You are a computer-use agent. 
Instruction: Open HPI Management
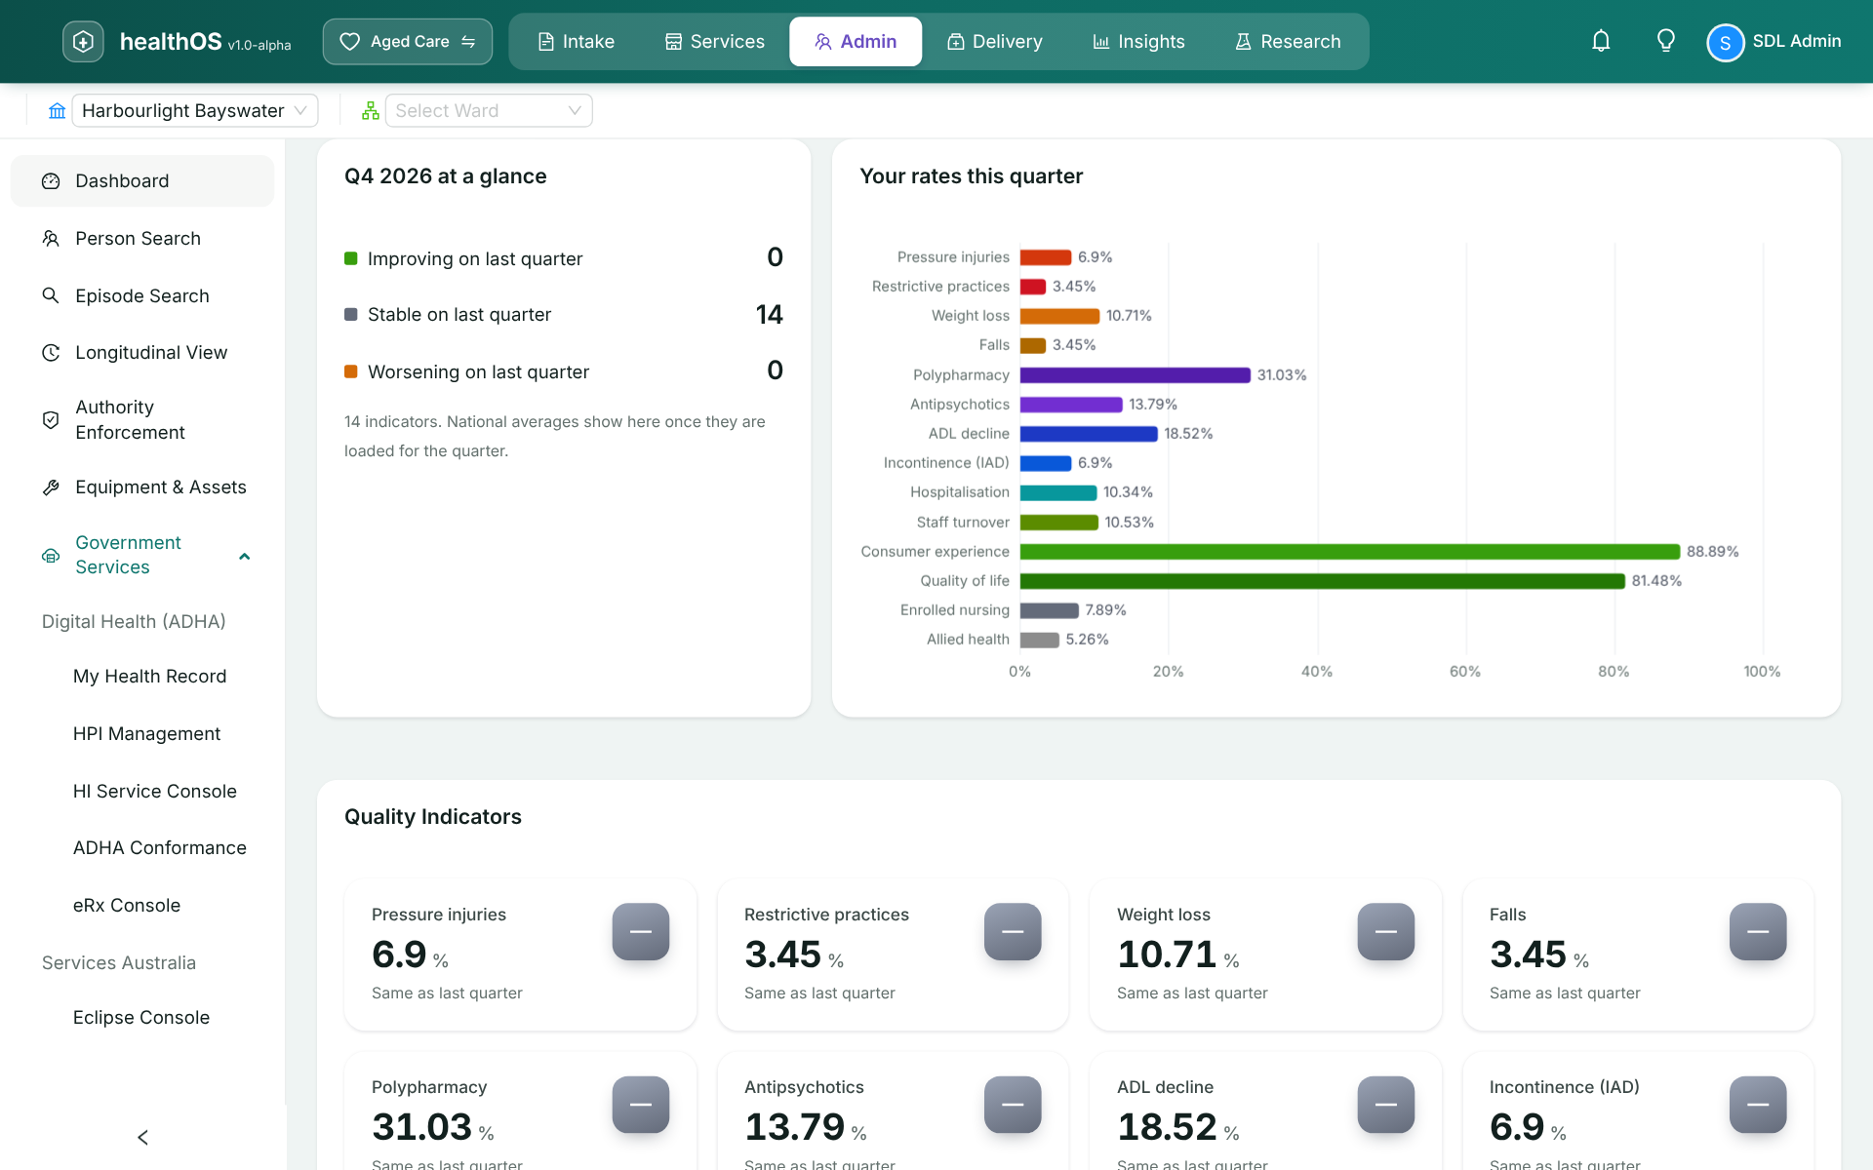tap(147, 734)
